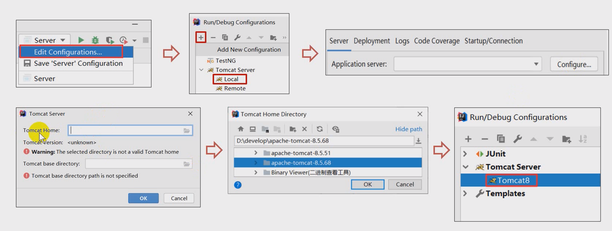
Task: Switch to the Server tab
Action: click(x=339, y=41)
